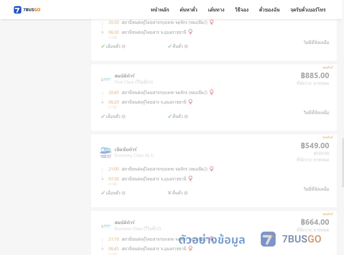This screenshot has width=344, height=255.
Task: Open ตั๋วของฉัน in navigation
Action: (x=269, y=10)
